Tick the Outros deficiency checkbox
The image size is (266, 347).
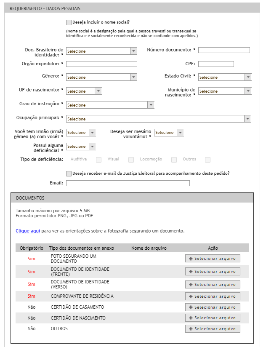[x=207, y=160]
